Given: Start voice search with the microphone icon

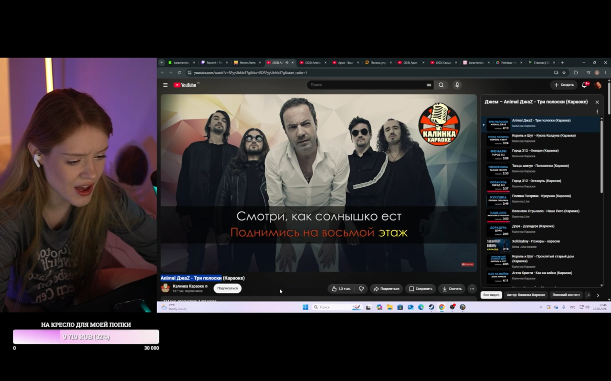Looking at the screenshot, I should point(457,85).
